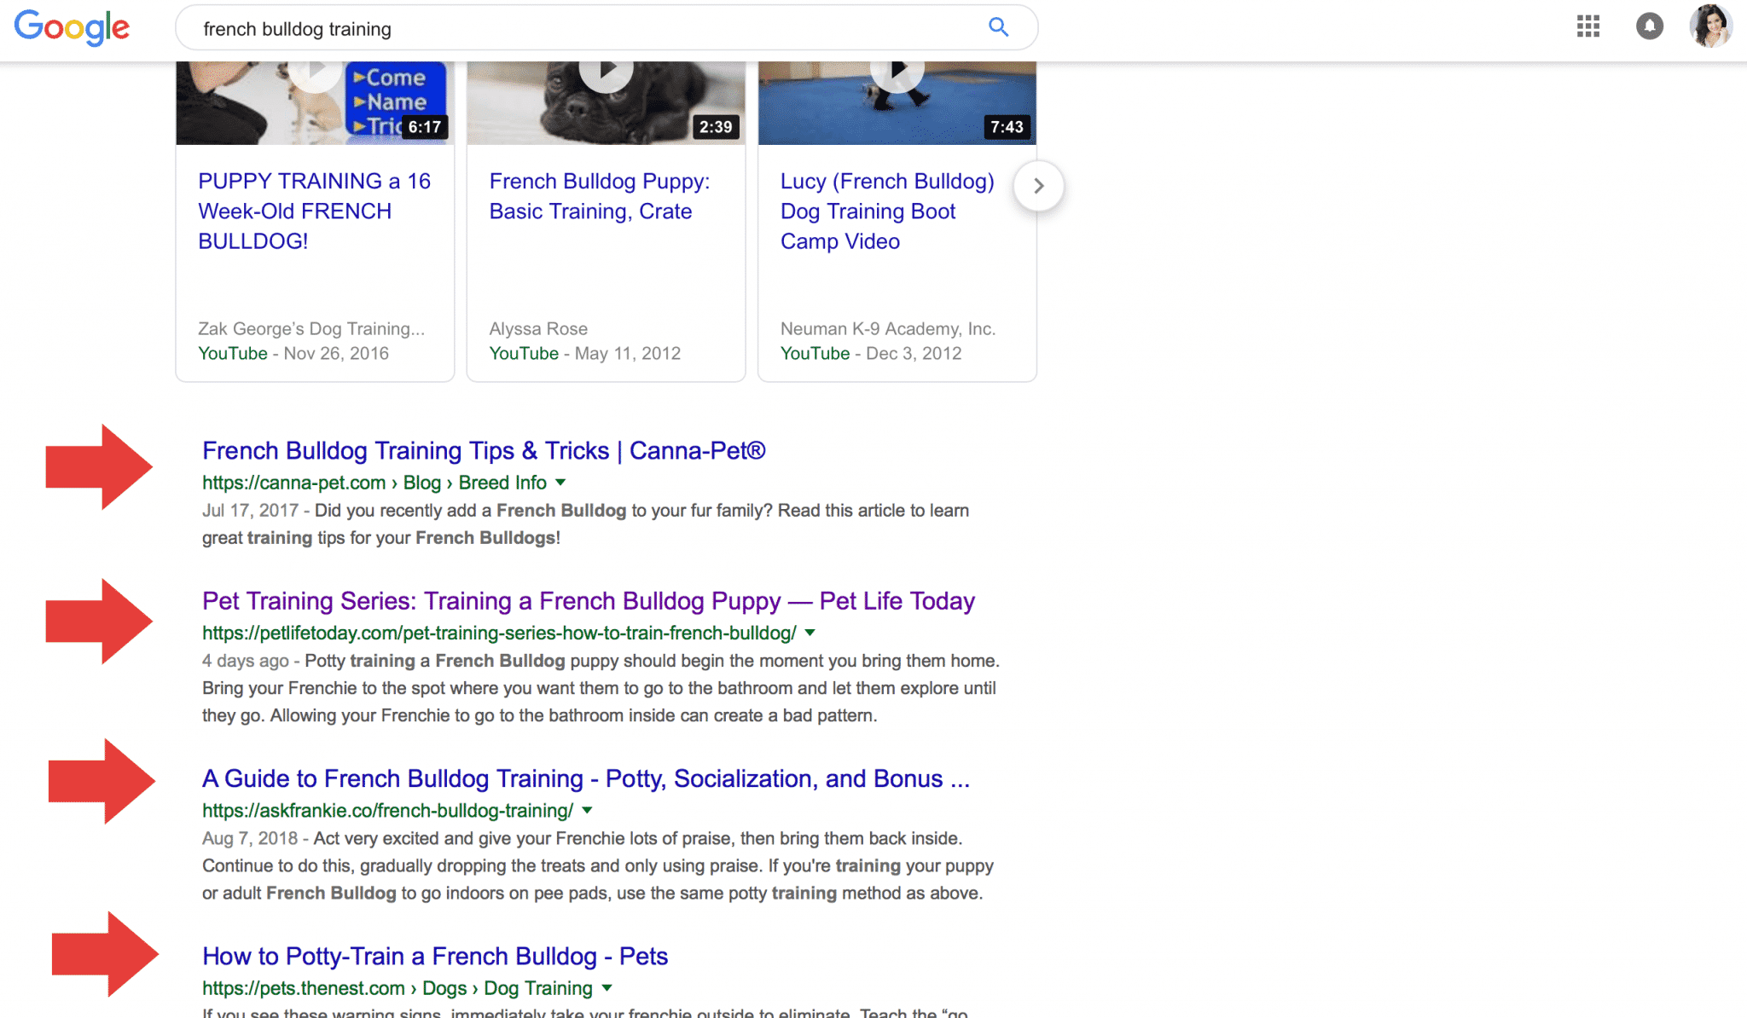Viewport: 1747px width, 1018px height.
Task: Click the Neuman K-9 Academy, Inc. channel name
Action: click(x=887, y=328)
